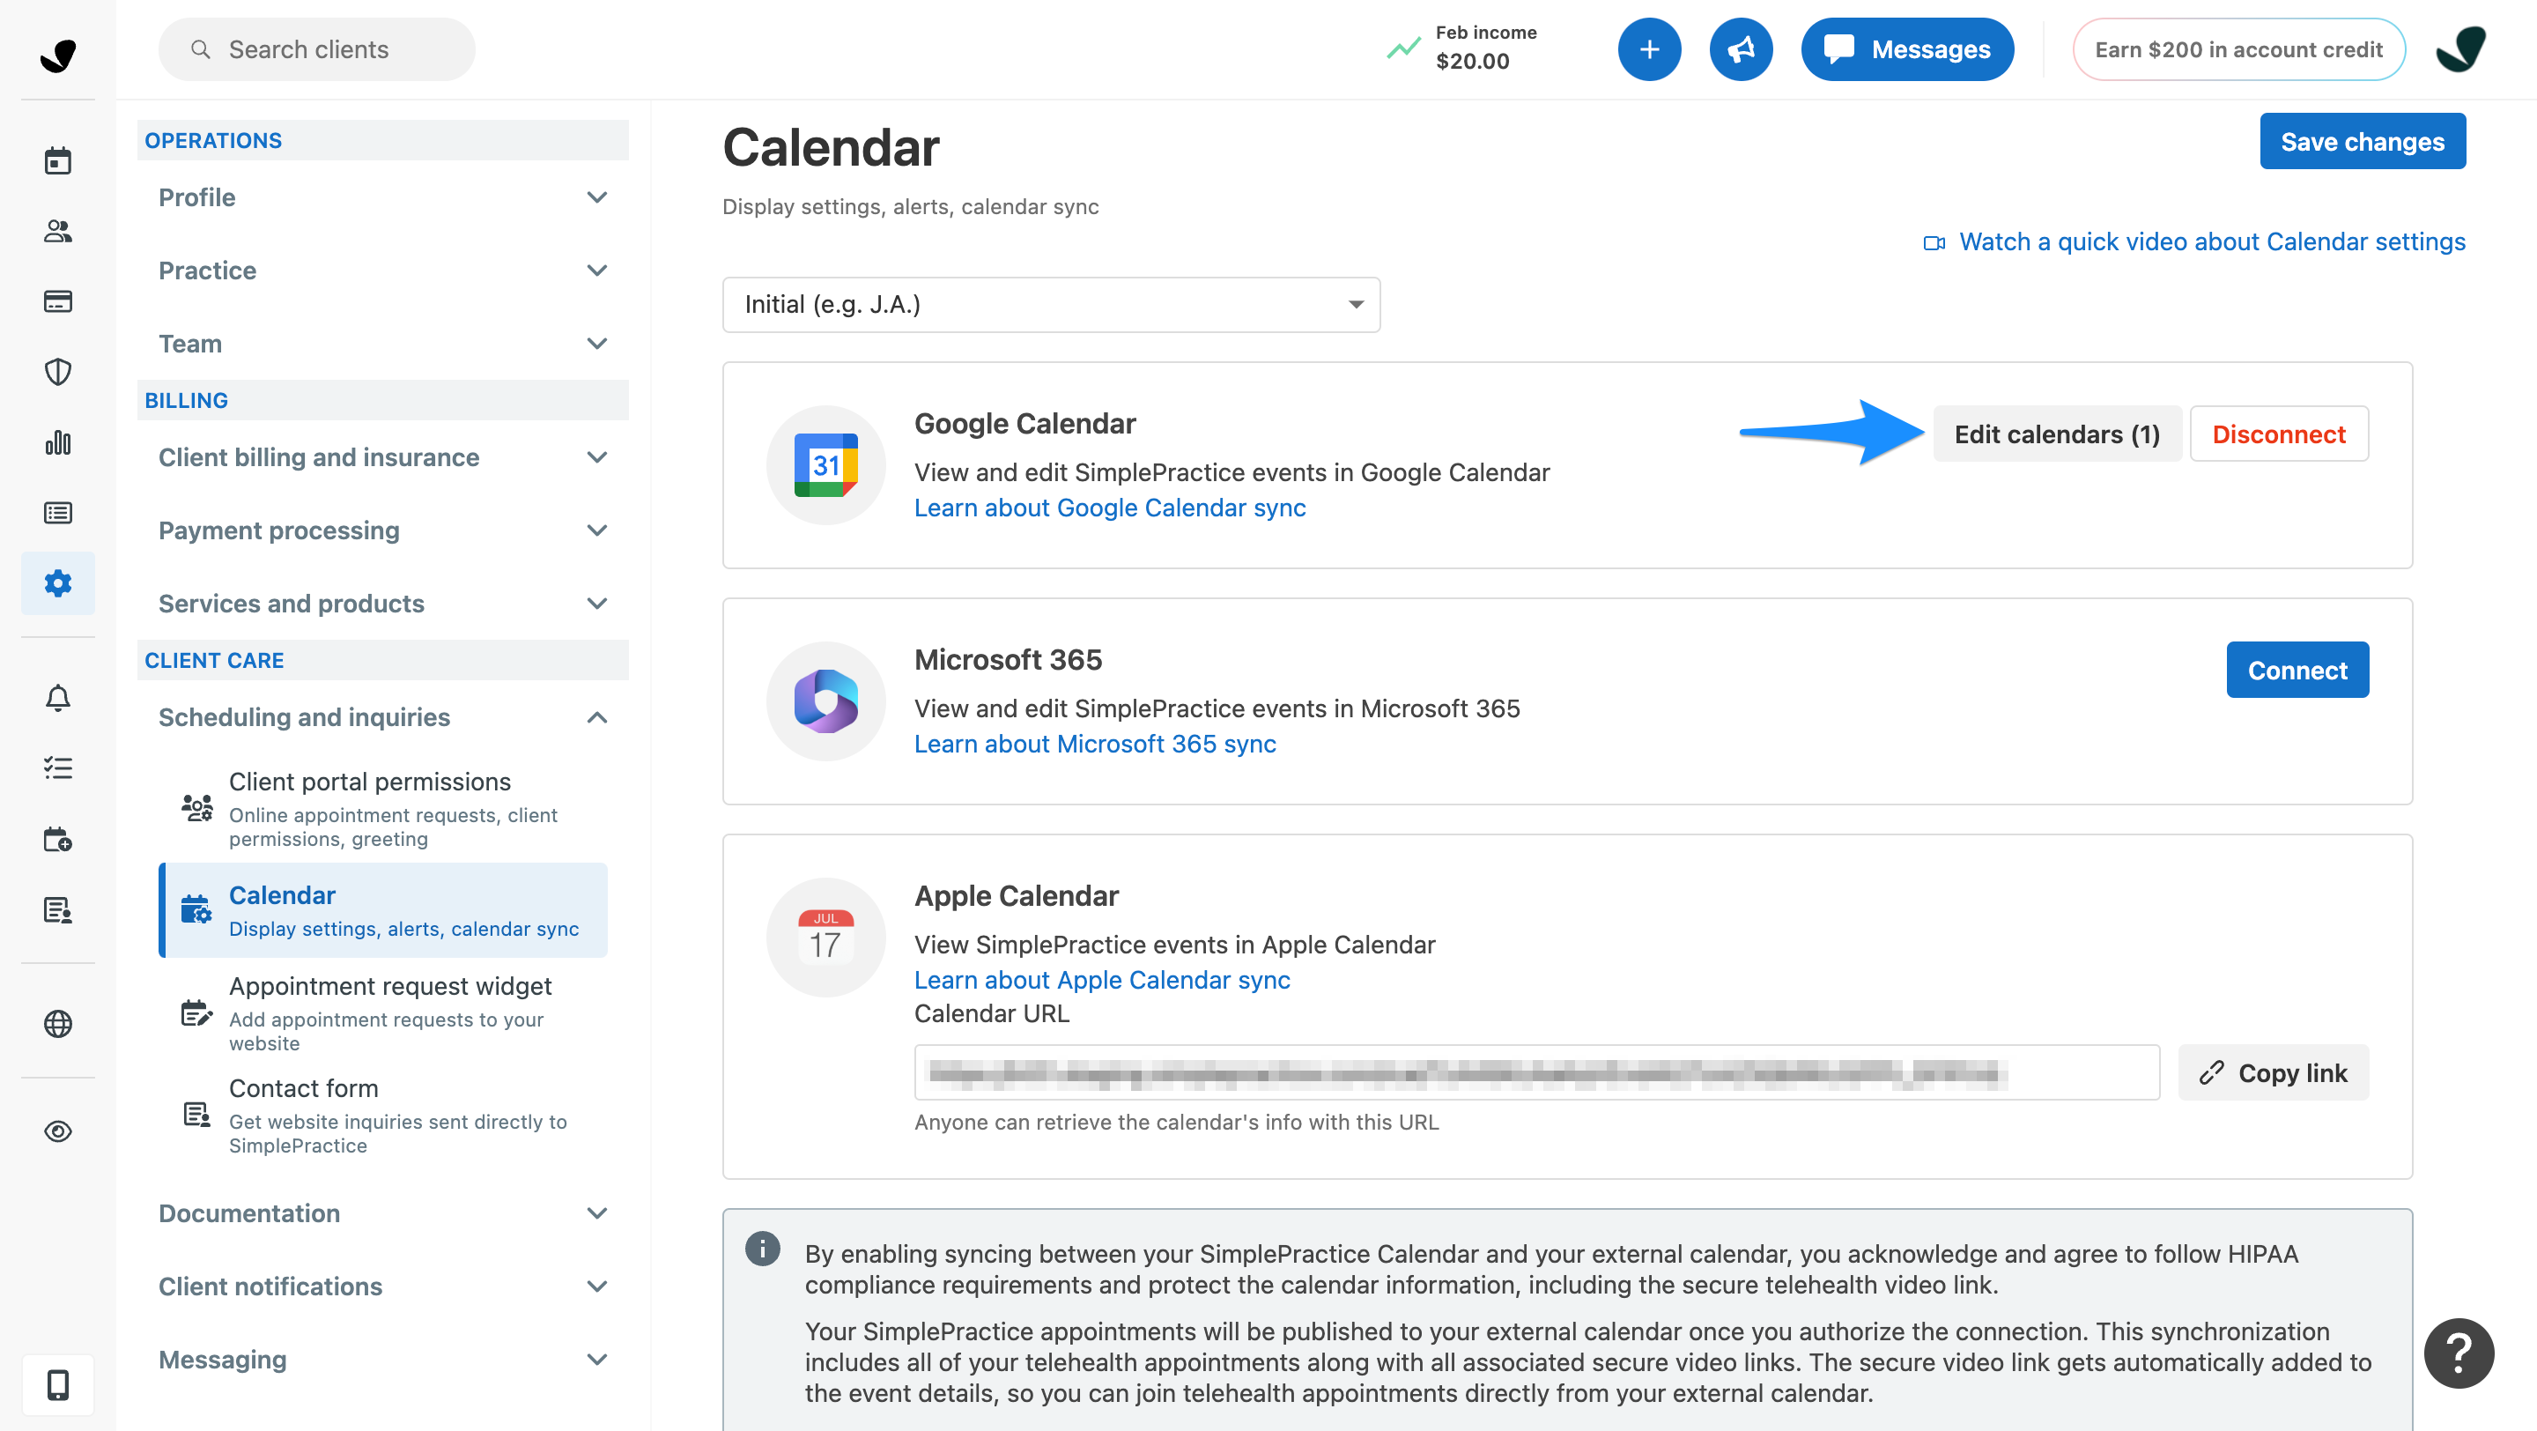
Task: Select Calendar display settings item
Action: [382, 910]
